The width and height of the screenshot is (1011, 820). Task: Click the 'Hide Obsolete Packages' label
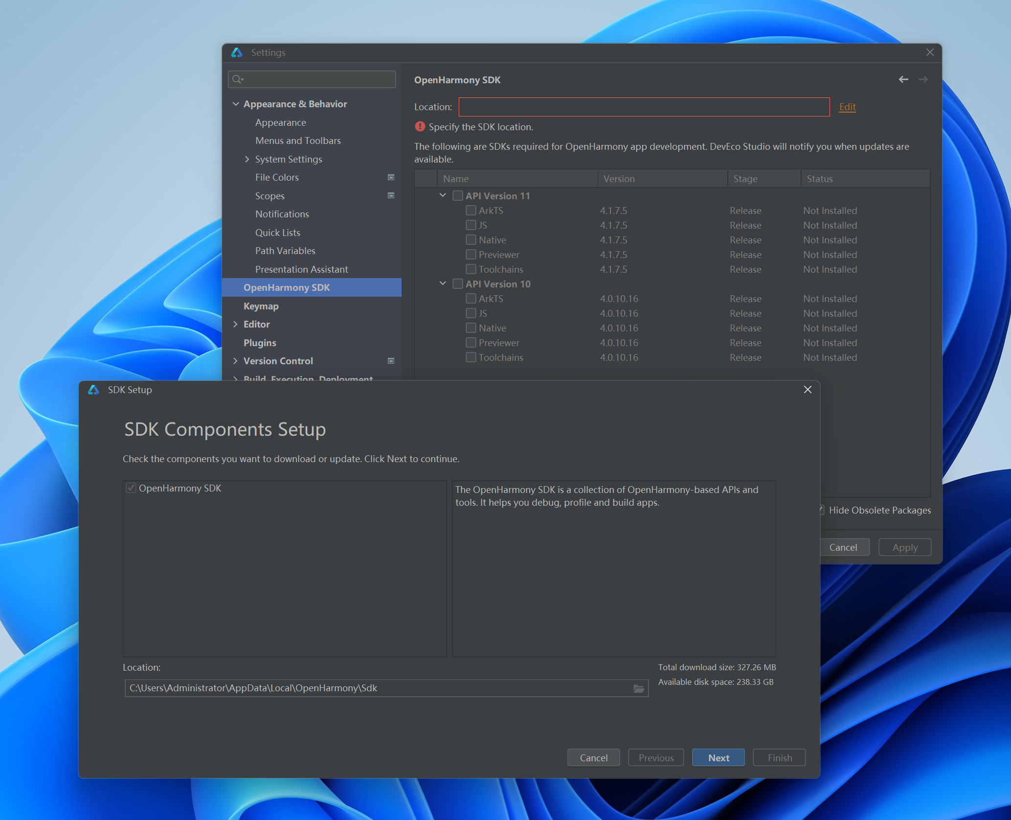[880, 510]
